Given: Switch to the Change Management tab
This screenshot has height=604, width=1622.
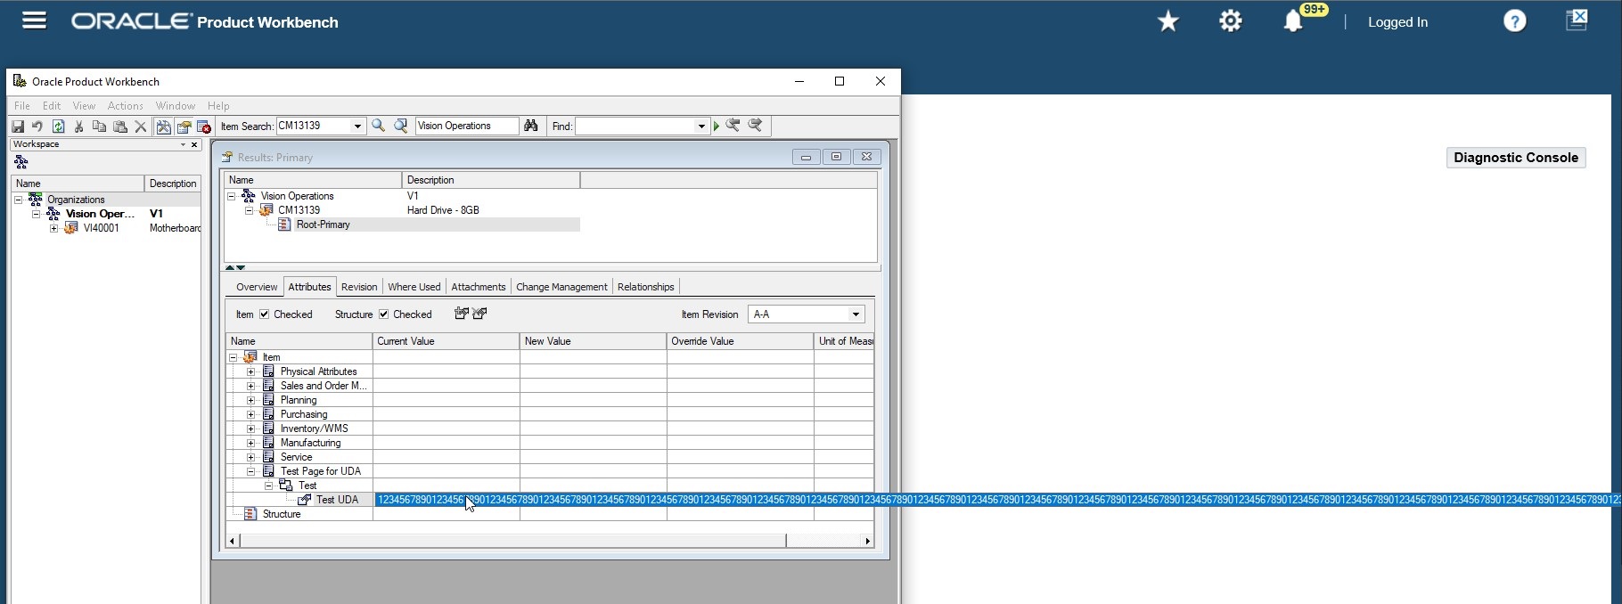Looking at the screenshot, I should point(561,287).
